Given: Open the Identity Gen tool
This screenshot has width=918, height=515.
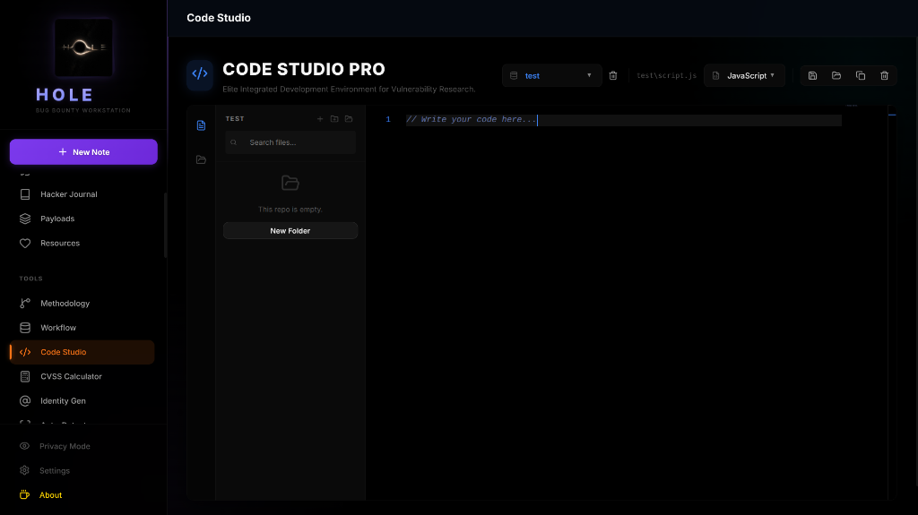Looking at the screenshot, I should (x=82, y=401).
